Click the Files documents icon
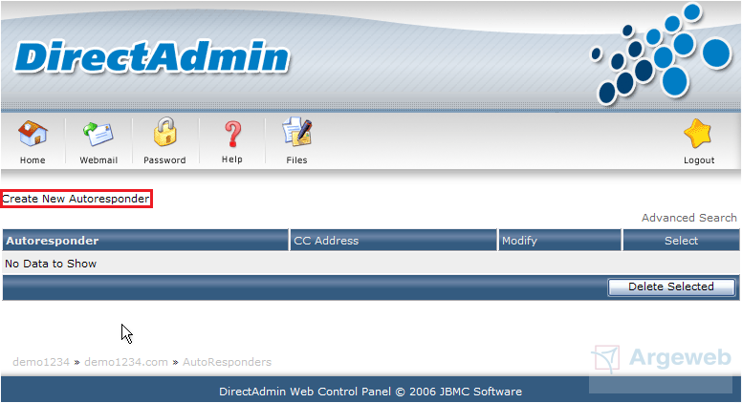Screen dimensions: 742x403 pos(297,132)
